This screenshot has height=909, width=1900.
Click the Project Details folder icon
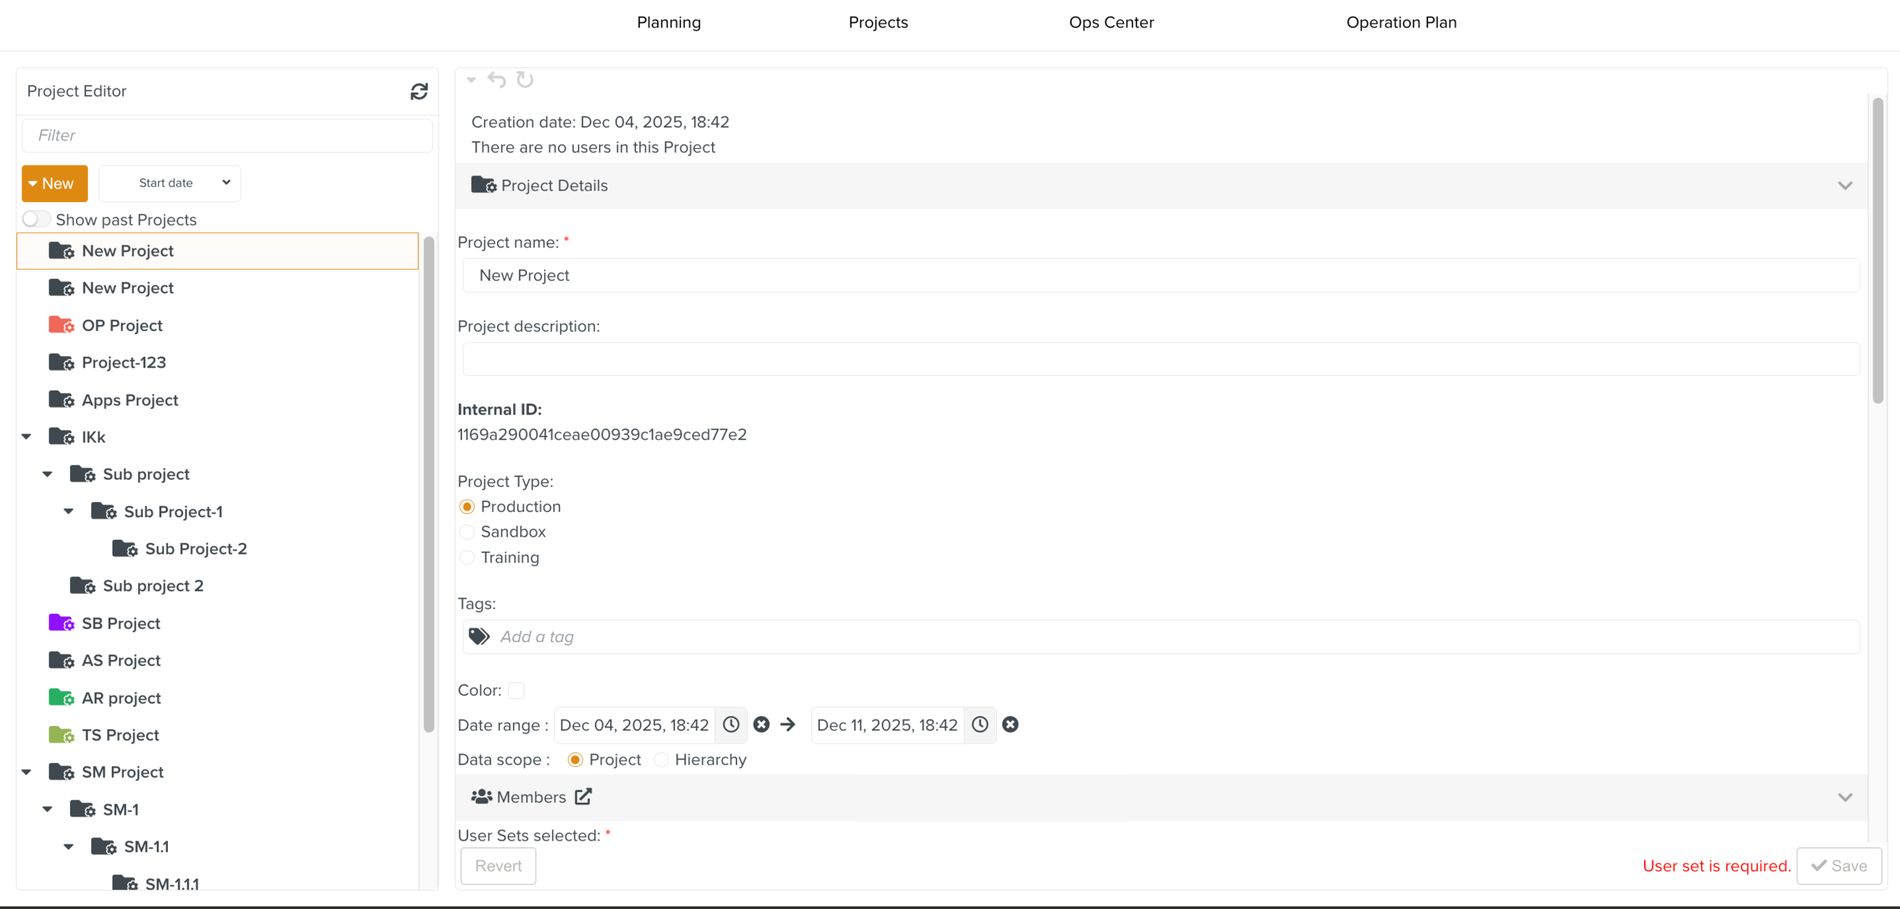click(x=483, y=185)
